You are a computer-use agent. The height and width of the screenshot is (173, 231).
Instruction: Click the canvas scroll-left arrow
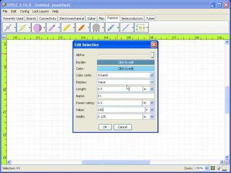9,162
